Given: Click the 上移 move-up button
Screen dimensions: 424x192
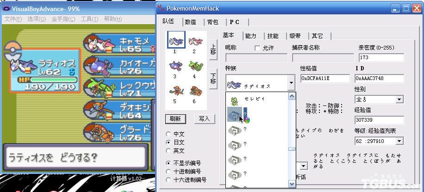Looking at the screenshot, I should [x=213, y=50].
